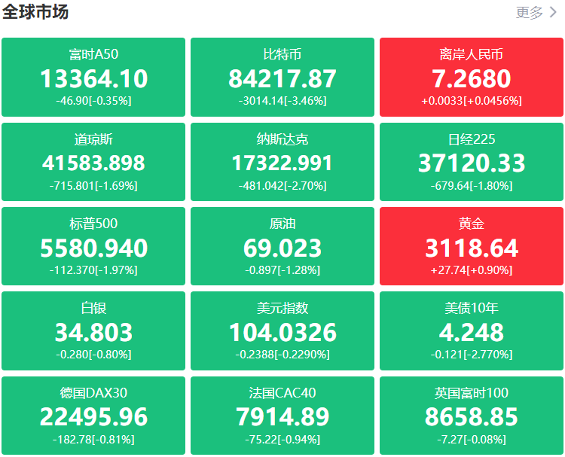Click the 法国CAC40 index card
The image size is (565, 457).
[x=282, y=415]
